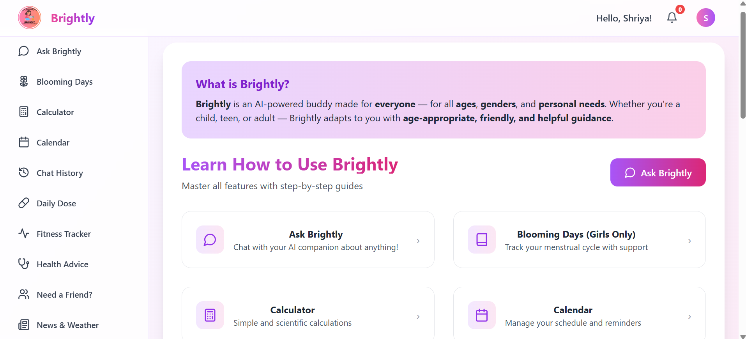Open Health Advice via the stethoscope icon
The width and height of the screenshot is (746, 339).
pyautogui.click(x=23, y=264)
